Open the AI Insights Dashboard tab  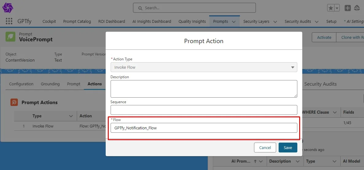[152, 22]
